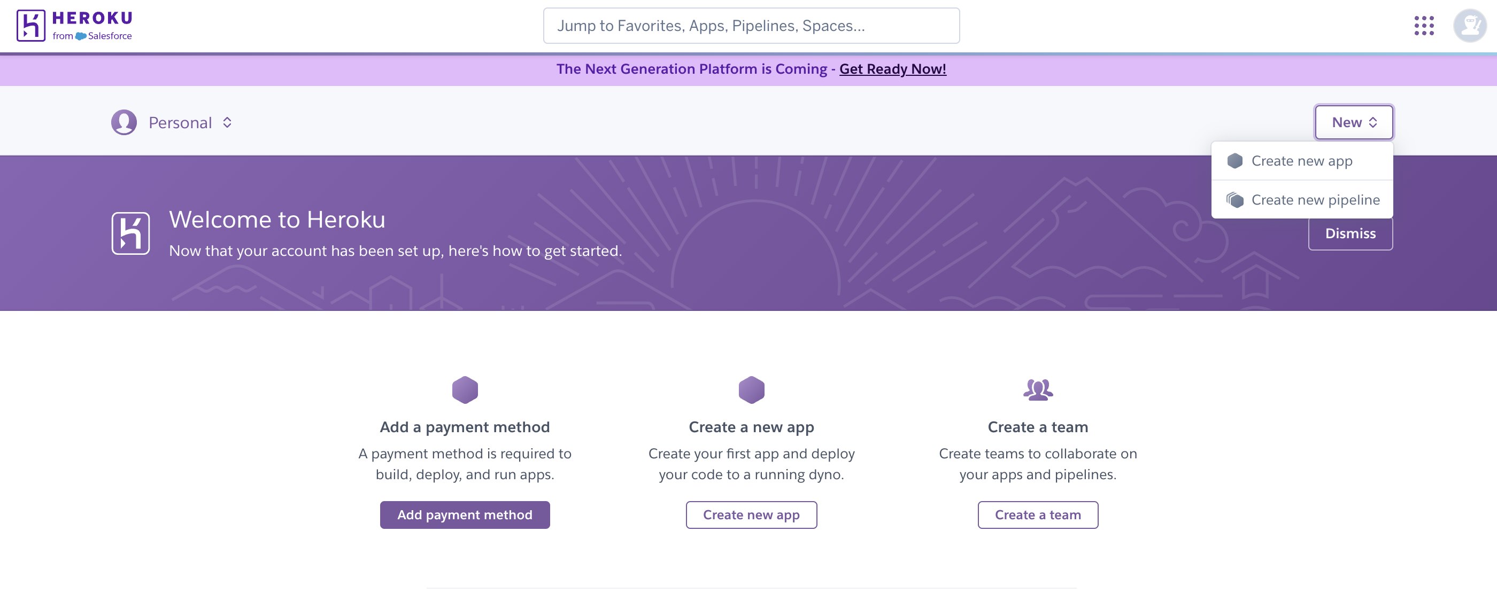Open the user account avatar menu
This screenshot has height=609, width=1497.
coord(1469,26)
